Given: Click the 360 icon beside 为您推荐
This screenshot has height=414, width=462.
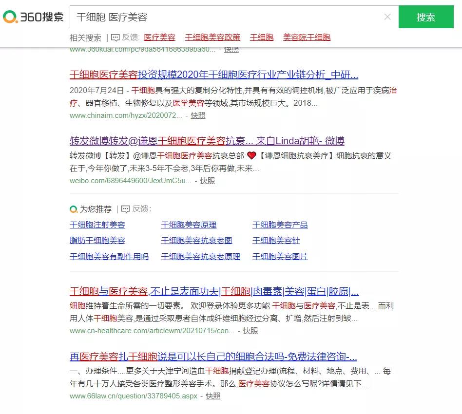Looking at the screenshot, I should coord(74,209).
